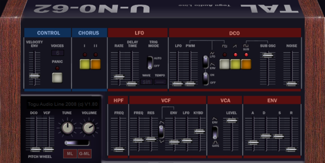Click the VCF Env slider handle

pos(174,142)
